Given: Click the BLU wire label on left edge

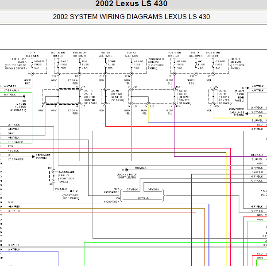Looking at the screenshot, I should (x=10, y=202).
